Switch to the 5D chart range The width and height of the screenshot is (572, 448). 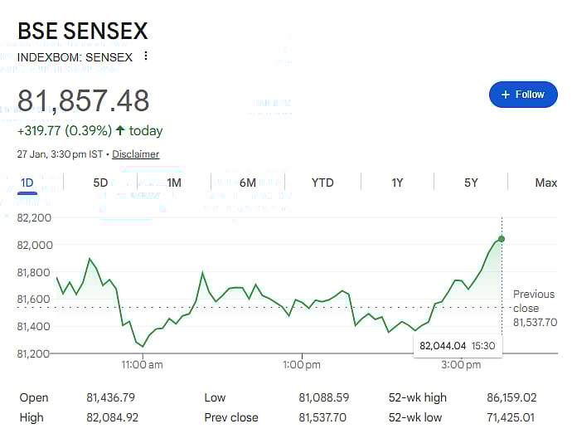pyautogui.click(x=100, y=183)
